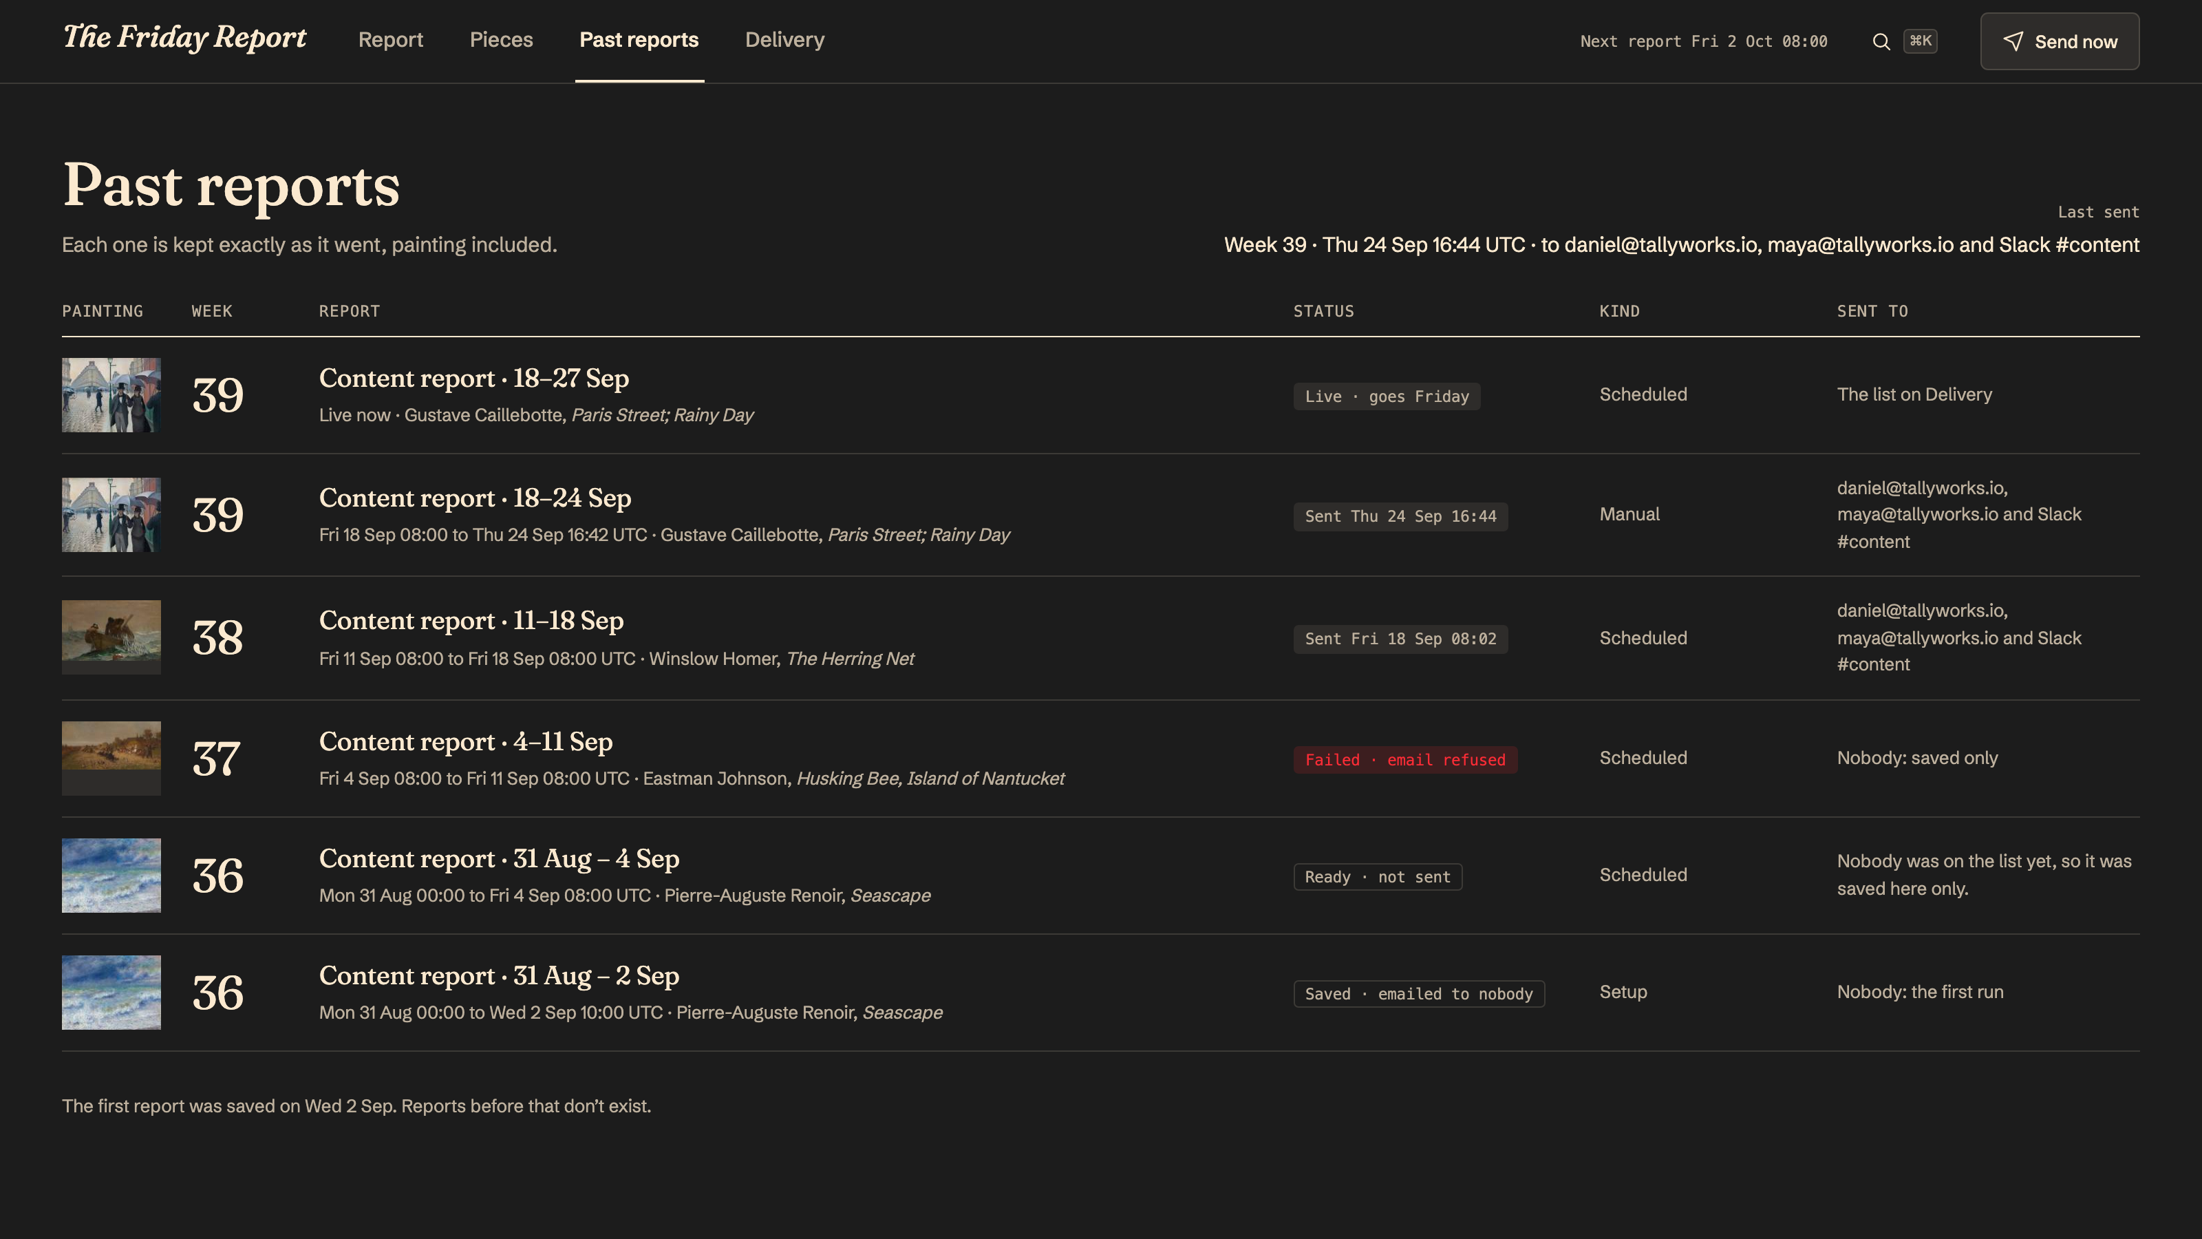Go to the Delivery tab
The height and width of the screenshot is (1239, 2202).
[784, 39]
